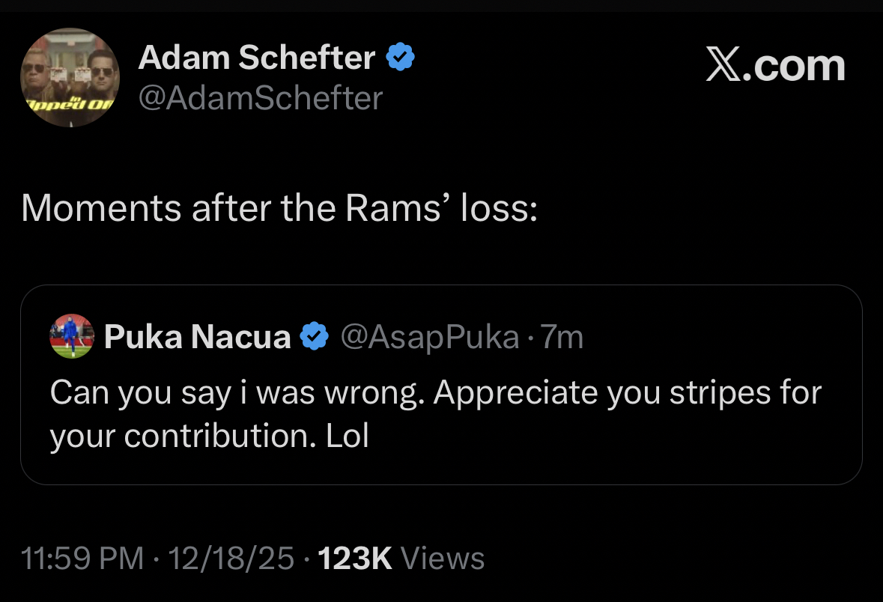
Task: Click the "Views" label
Action: [443, 559]
